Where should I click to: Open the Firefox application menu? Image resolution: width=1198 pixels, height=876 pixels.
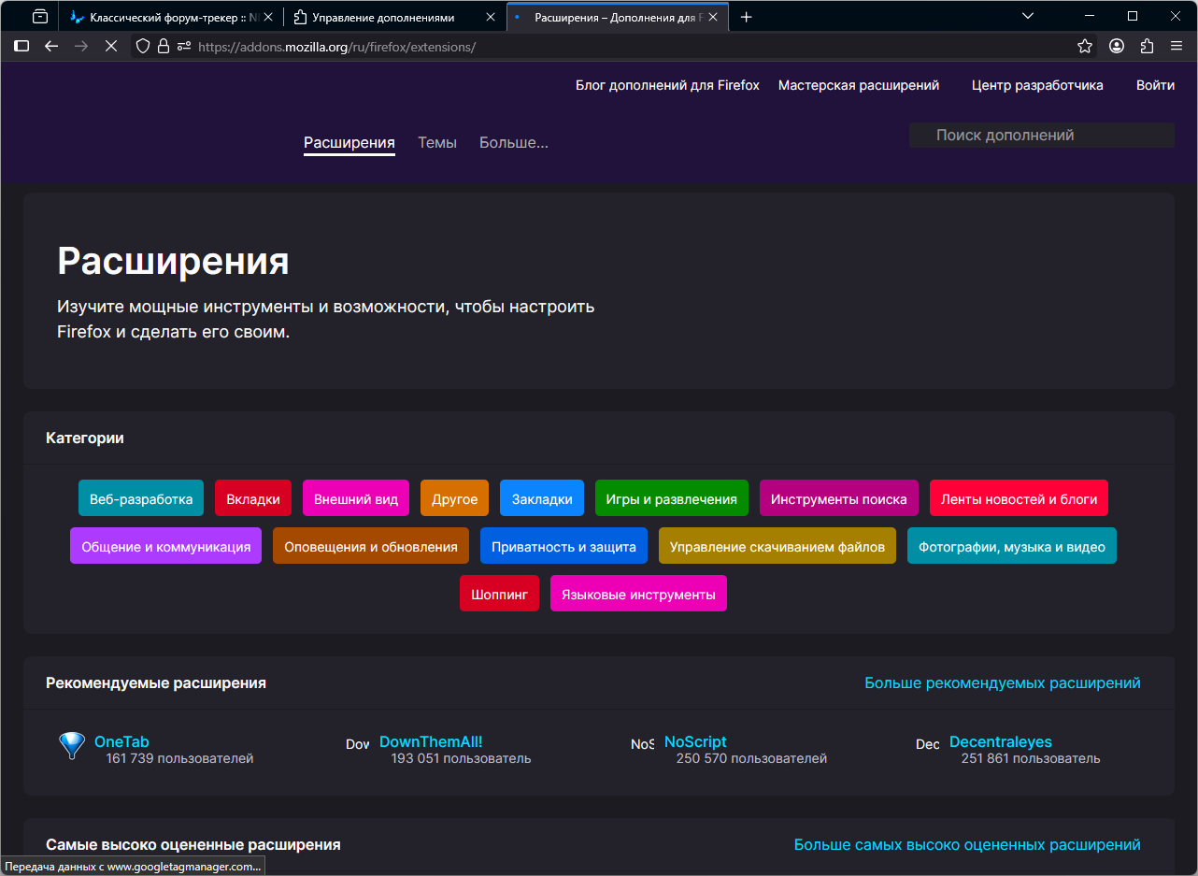click(x=1177, y=46)
